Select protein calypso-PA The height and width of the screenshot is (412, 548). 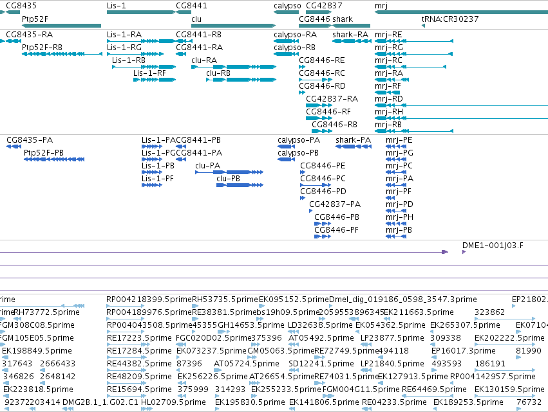[x=286, y=147]
